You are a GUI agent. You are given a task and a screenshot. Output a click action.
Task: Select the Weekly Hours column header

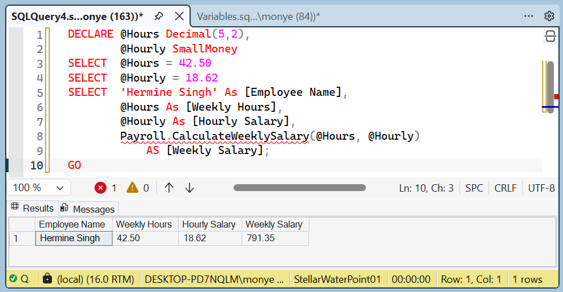[146, 224]
